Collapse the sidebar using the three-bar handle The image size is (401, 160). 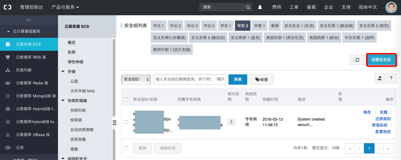pos(29,20)
